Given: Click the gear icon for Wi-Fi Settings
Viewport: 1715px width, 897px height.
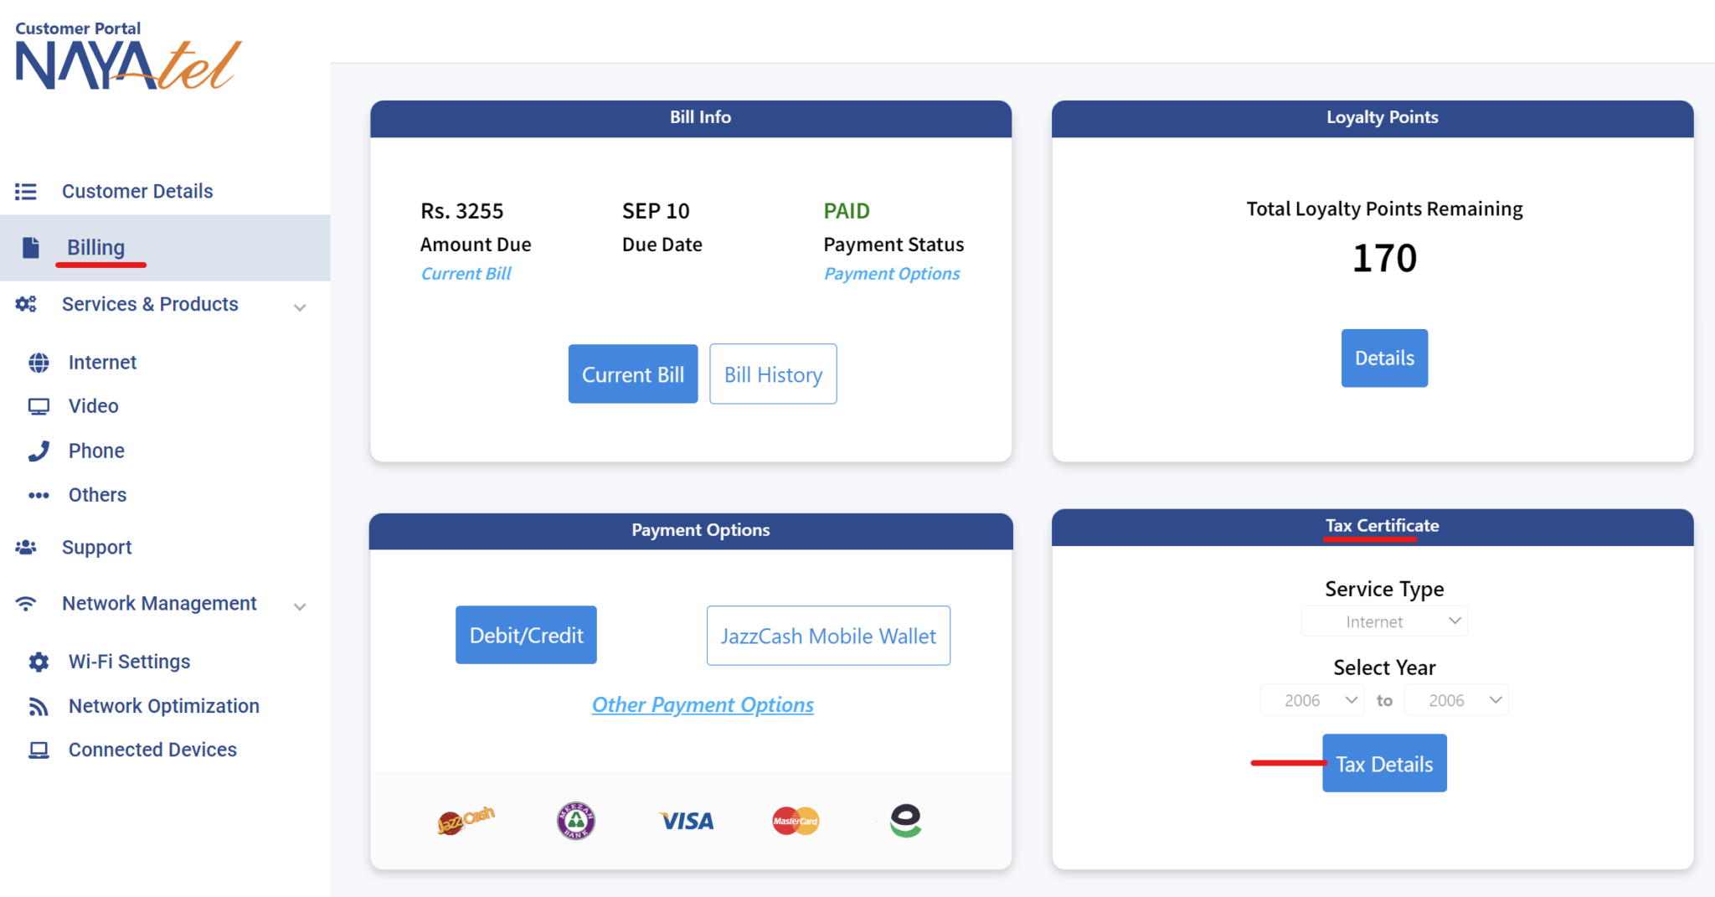Looking at the screenshot, I should click(x=39, y=662).
